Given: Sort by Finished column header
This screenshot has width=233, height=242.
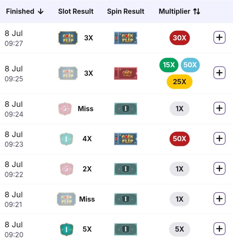Looking at the screenshot, I should tap(25, 11).
